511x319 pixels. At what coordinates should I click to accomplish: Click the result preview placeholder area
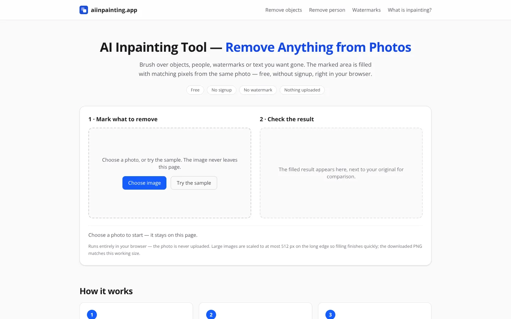click(x=341, y=173)
